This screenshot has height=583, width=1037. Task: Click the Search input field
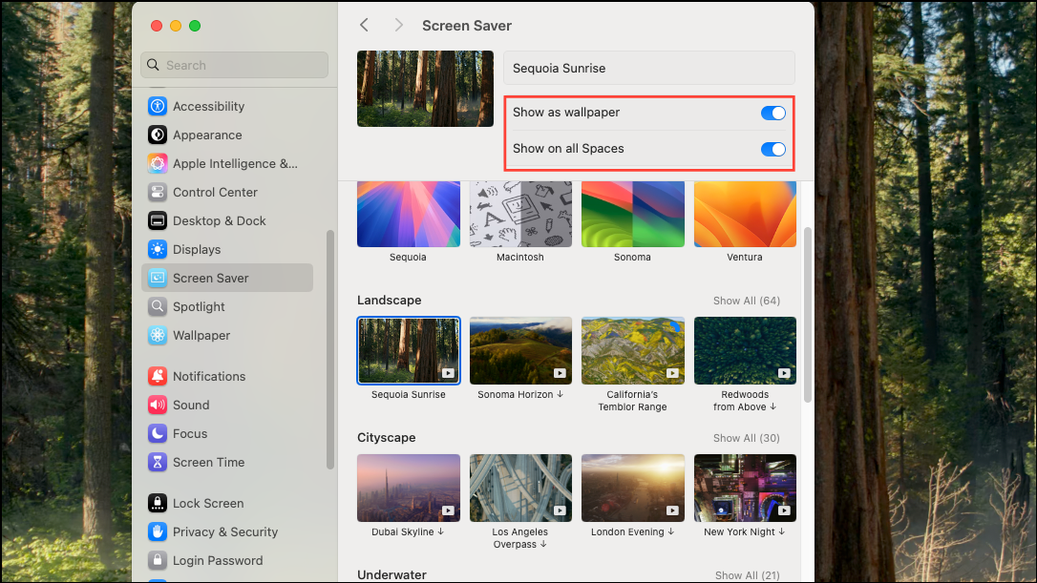pos(234,65)
